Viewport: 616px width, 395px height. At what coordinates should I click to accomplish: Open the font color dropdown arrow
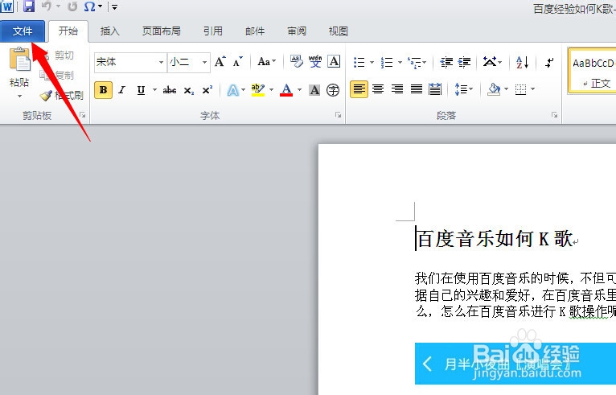[299, 90]
